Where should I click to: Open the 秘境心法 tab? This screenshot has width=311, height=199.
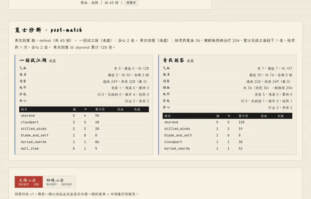tap(59, 182)
